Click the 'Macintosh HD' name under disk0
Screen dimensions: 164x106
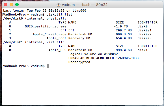[80, 34]
